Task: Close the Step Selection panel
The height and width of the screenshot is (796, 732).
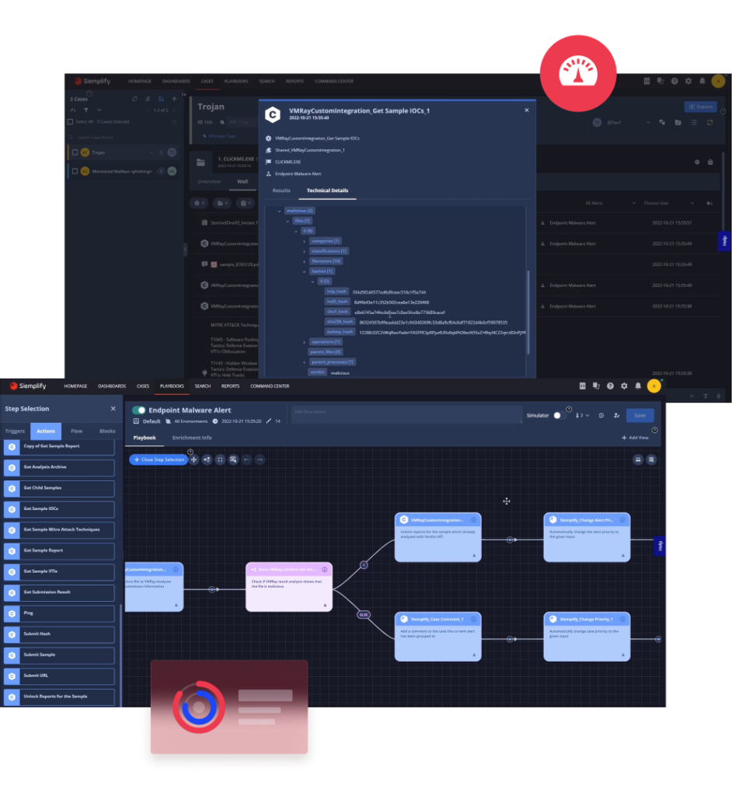Action: [x=113, y=409]
